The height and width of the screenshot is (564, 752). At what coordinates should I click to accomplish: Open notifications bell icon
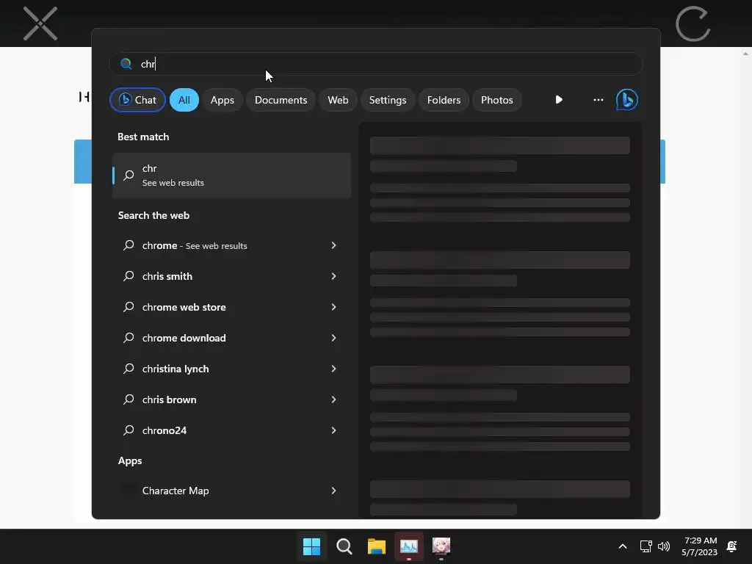(732, 546)
